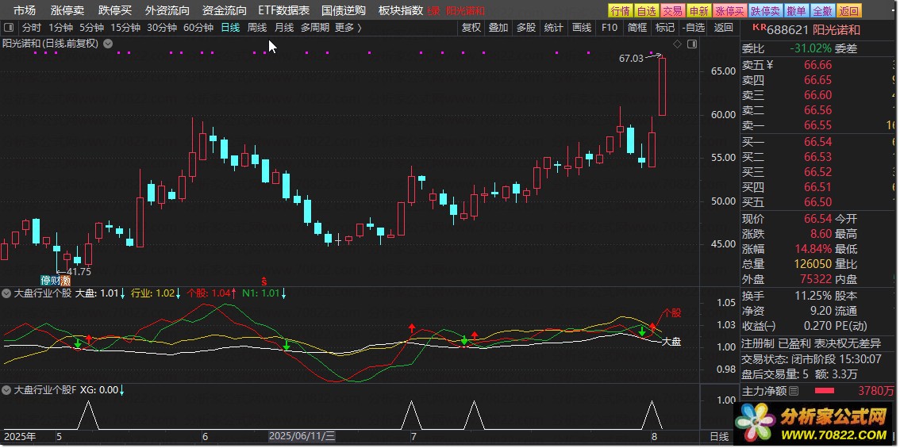Click the 复权 toolbar button

[471, 28]
